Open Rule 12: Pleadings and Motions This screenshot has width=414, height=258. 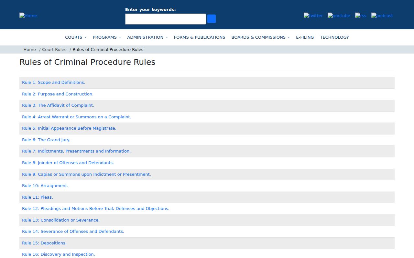tap(96, 209)
